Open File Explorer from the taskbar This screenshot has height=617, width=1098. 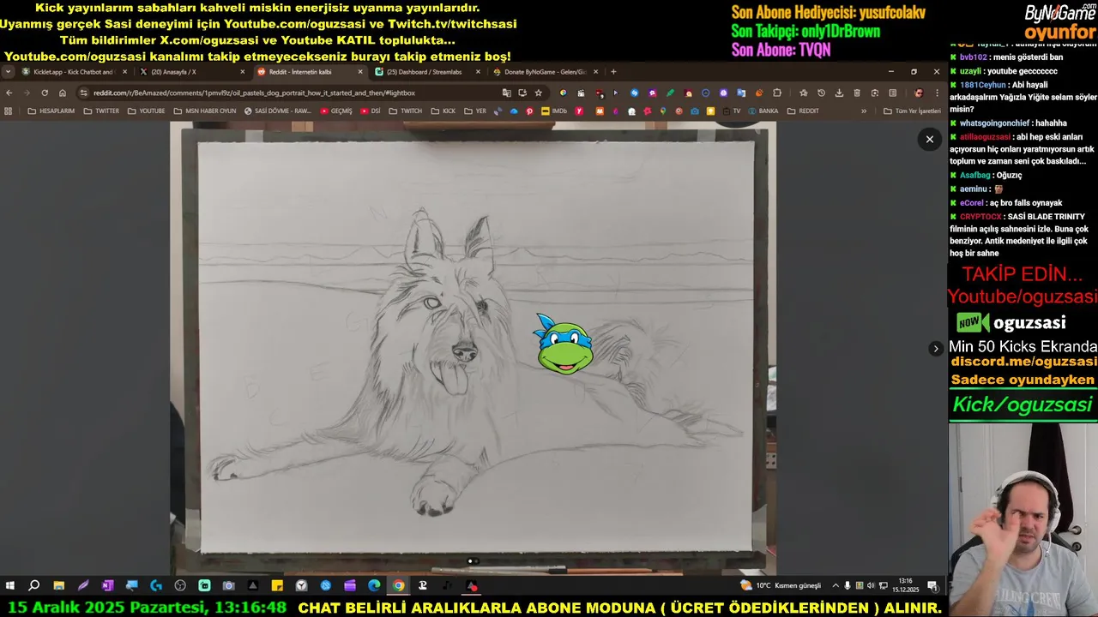click(58, 585)
